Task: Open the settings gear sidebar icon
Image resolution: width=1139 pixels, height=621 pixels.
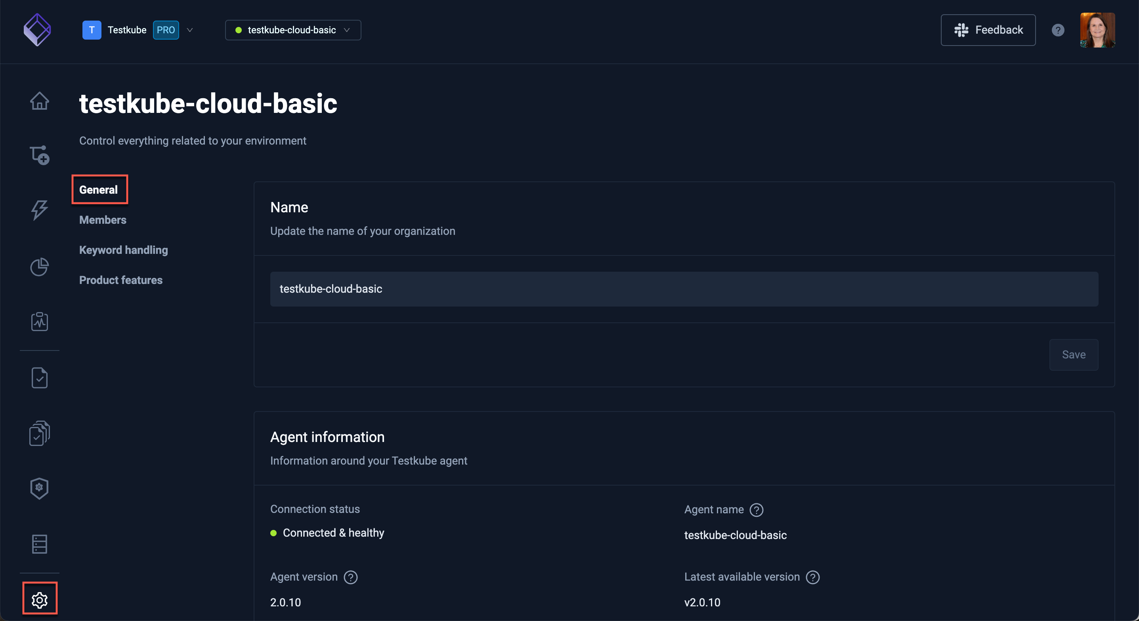Action: click(40, 600)
